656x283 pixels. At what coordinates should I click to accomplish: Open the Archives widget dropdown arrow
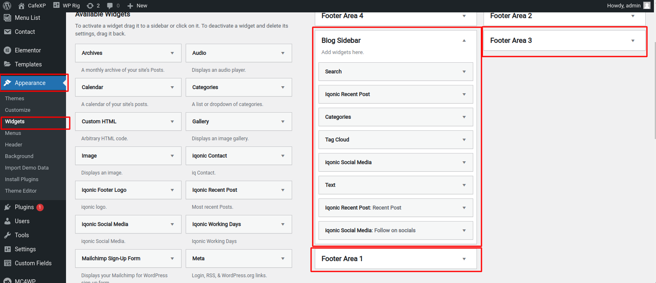(172, 53)
